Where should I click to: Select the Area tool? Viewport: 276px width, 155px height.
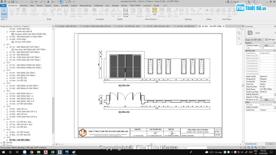click(x=155, y=12)
